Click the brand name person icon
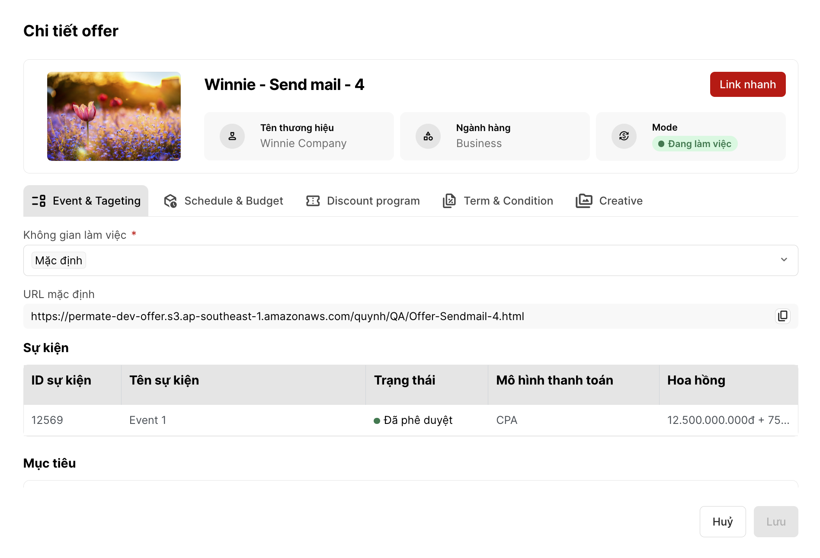Screen dimensions: 820x558 tap(232, 136)
